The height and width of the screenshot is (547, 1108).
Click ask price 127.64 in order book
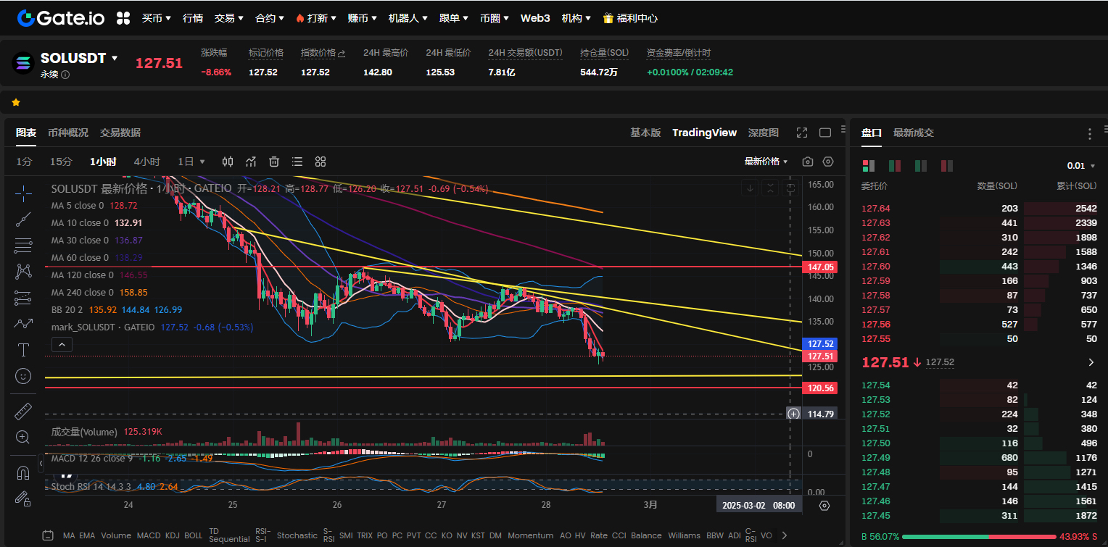coord(875,209)
